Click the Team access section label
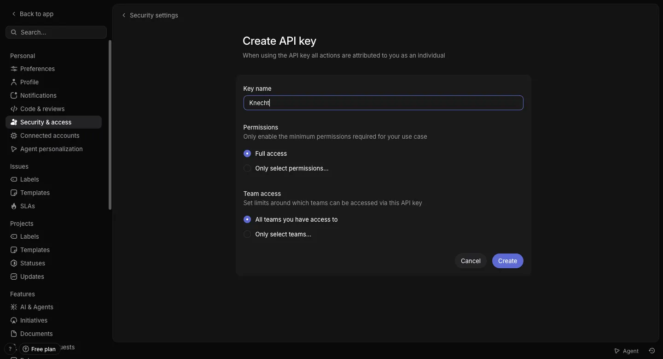The height and width of the screenshot is (359, 663). point(262,194)
